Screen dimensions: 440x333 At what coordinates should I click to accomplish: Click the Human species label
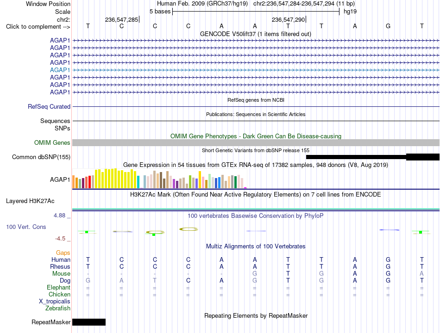click(x=61, y=259)
